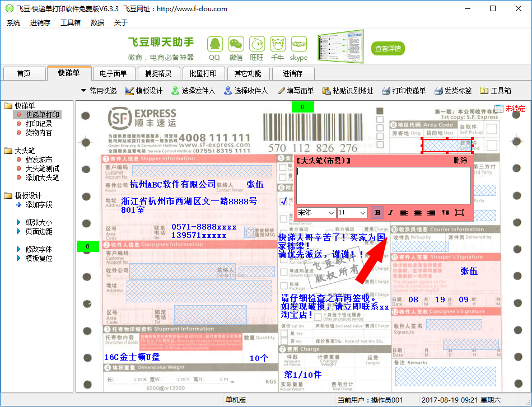
Task: Open the 数据 menu
Action: [97, 23]
